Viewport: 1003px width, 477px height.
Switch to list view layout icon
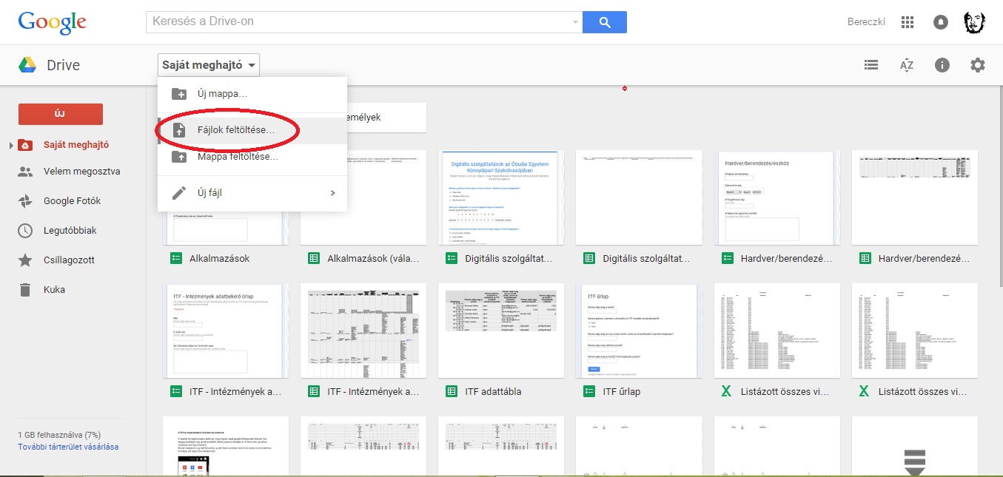tap(871, 65)
